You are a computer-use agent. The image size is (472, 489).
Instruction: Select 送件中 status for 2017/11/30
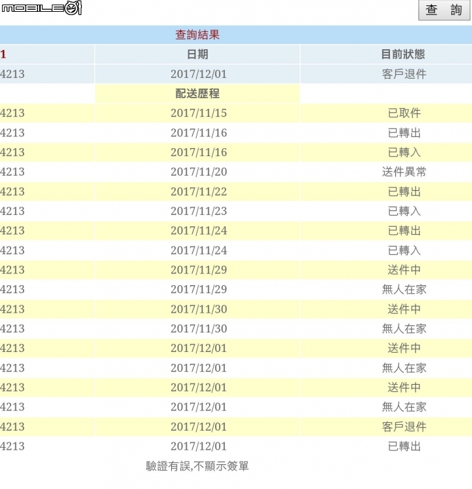pos(404,309)
